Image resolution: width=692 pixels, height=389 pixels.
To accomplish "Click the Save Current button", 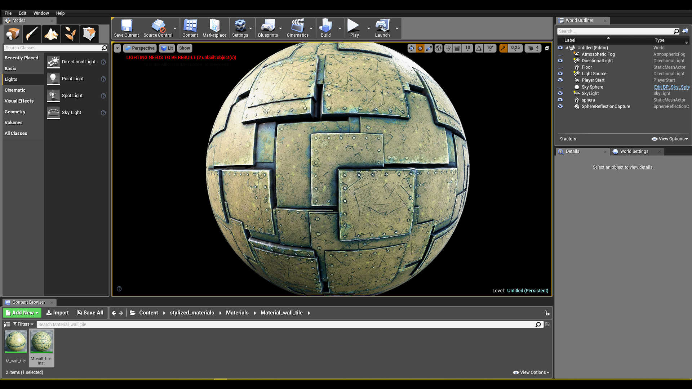I will [127, 28].
